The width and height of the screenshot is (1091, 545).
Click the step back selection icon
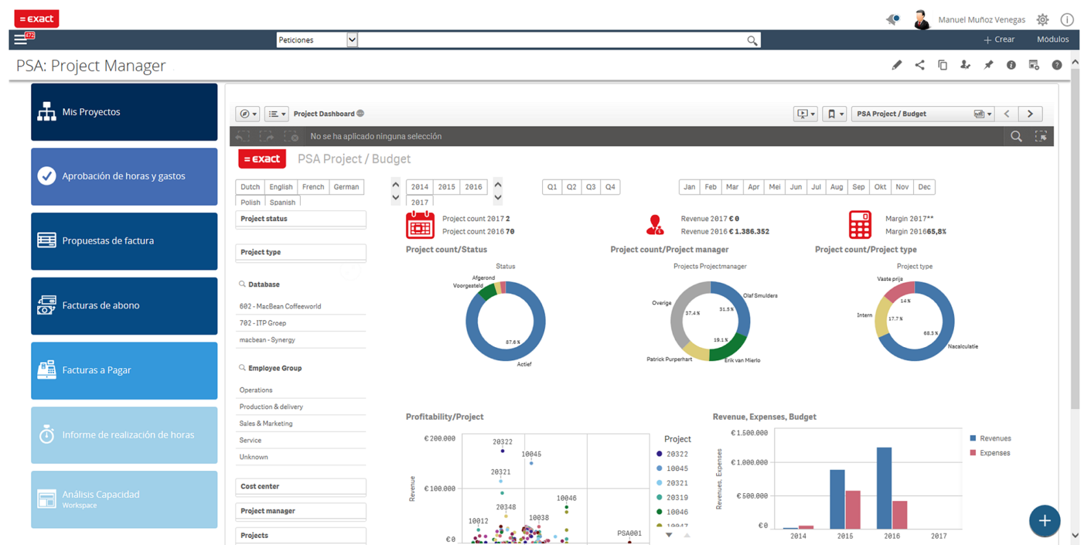point(243,136)
